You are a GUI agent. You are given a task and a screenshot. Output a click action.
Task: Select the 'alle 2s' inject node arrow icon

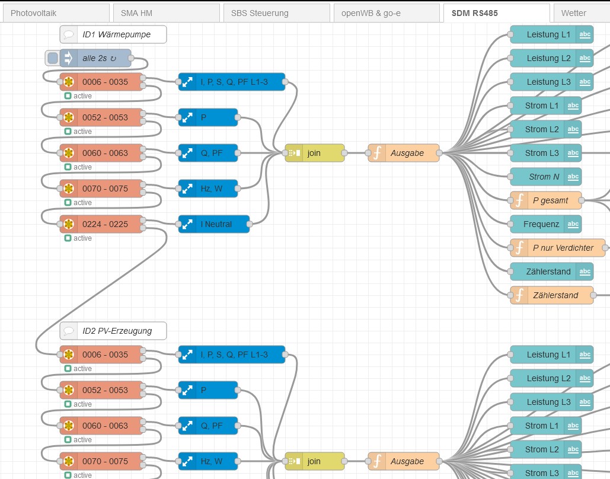pyautogui.click(x=68, y=58)
